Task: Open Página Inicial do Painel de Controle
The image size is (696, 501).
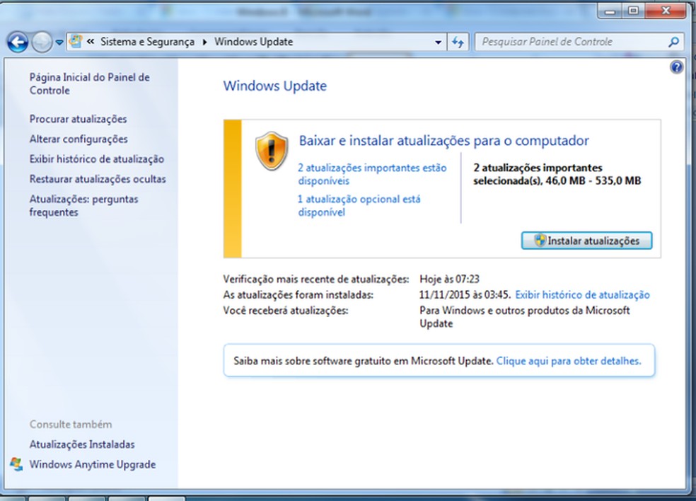Action: pos(89,84)
